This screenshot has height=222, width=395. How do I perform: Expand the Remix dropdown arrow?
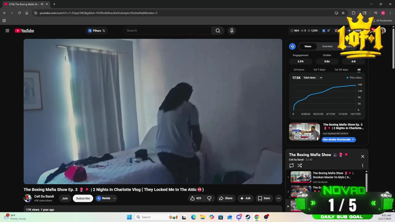pyautogui.click(x=114, y=198)
